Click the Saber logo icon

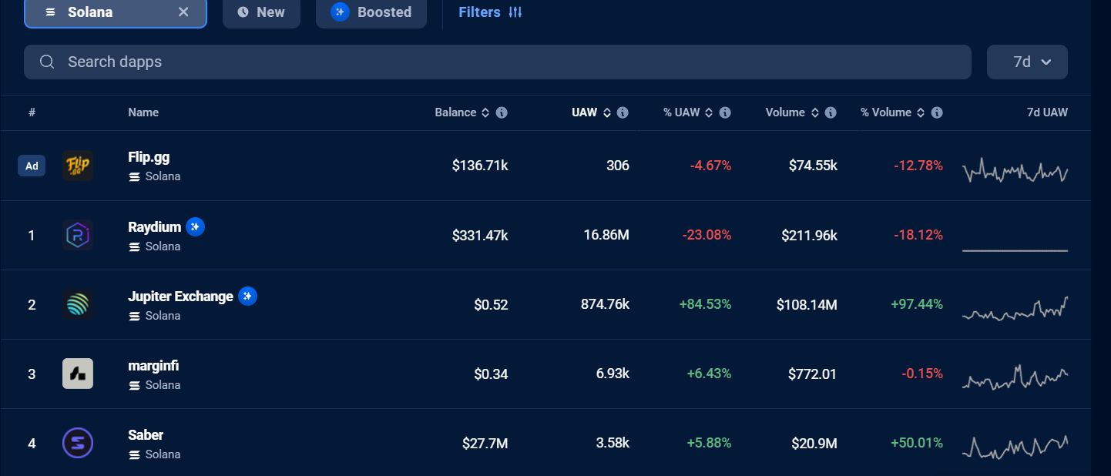(78, 443)
